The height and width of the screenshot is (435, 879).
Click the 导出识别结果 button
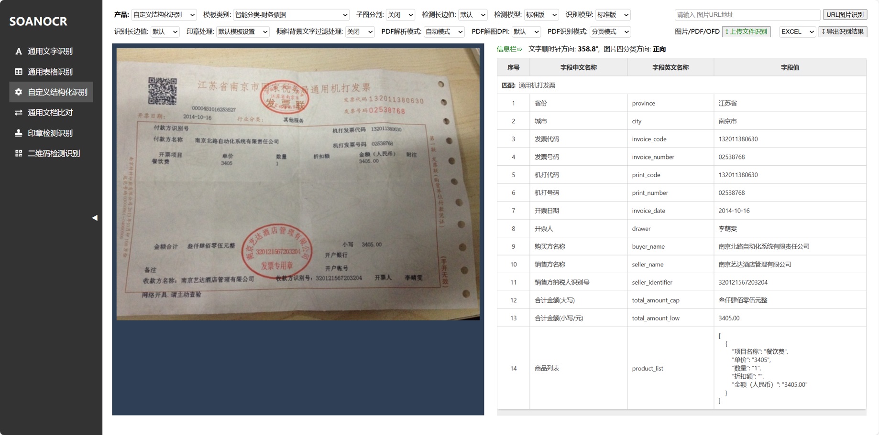pos(843,32)
